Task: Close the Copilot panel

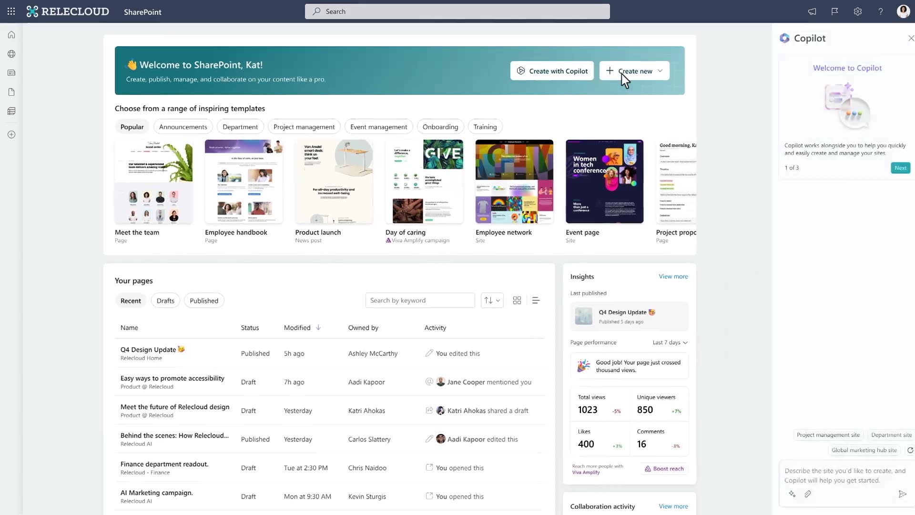Action: (x=911, y=38)
